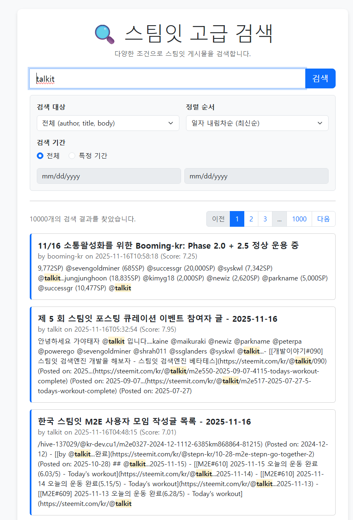Select the 특정 기간 radio button

72,156
